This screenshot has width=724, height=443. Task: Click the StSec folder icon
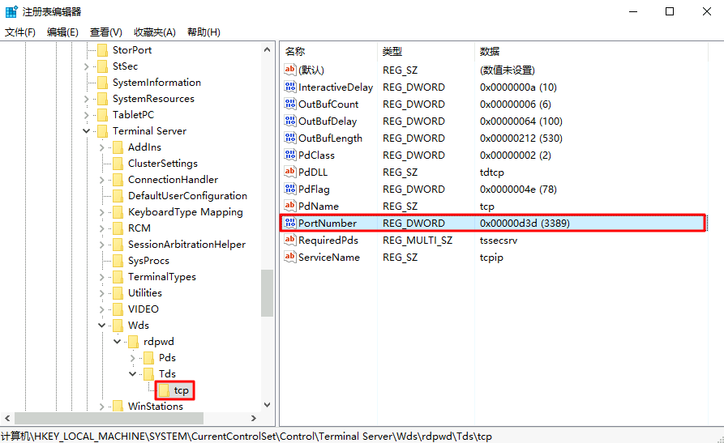pos(102,66)
